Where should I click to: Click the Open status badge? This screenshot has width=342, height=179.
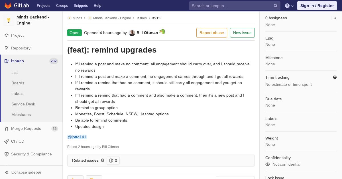(x=74, y=33)
